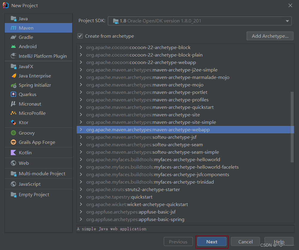The height and width of the screenshot is (250, 299).
Task: Click the Ktor icon
Action: tap(13, 122)
